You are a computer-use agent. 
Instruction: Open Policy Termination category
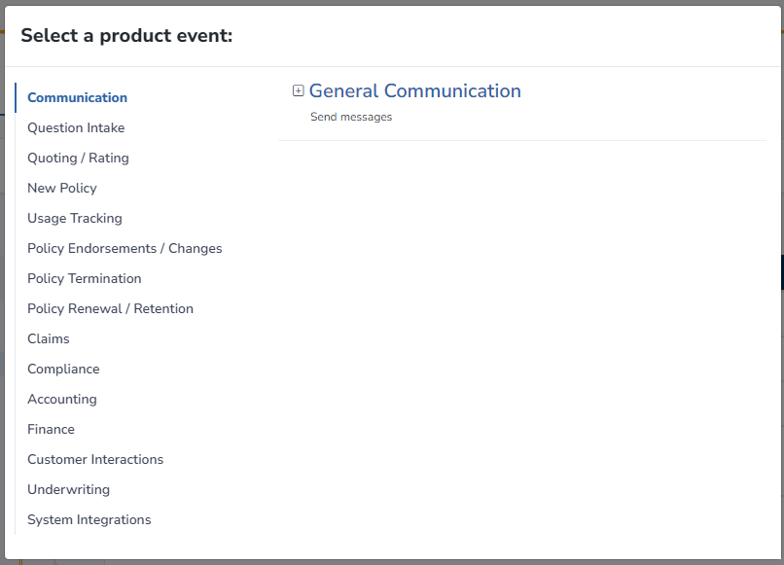point(84,278)
